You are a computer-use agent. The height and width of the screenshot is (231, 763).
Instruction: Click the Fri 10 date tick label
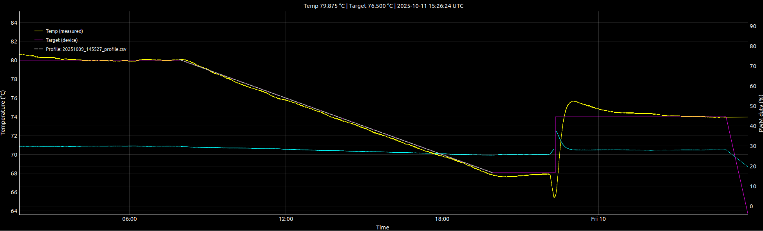(598, 219)
